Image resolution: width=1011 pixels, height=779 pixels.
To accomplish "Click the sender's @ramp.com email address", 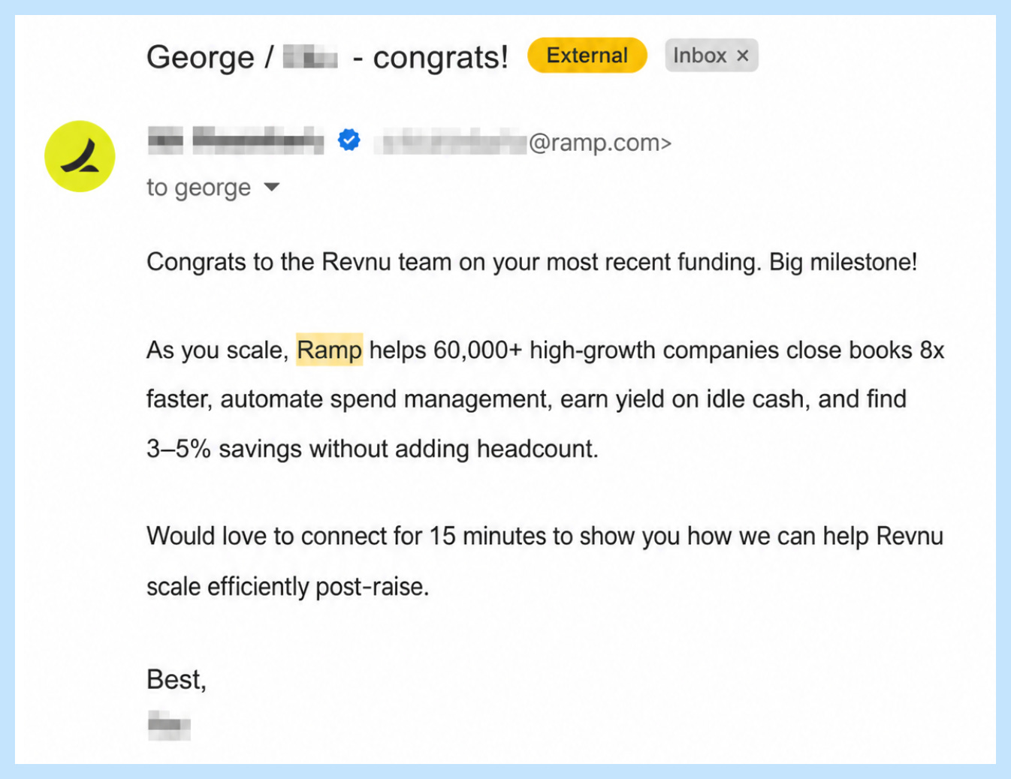I will [523, 142].
